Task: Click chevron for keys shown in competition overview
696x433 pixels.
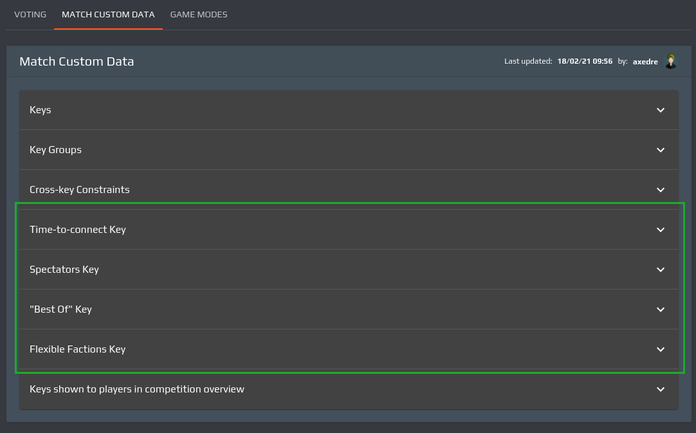Action: click(x=661, y=389)
